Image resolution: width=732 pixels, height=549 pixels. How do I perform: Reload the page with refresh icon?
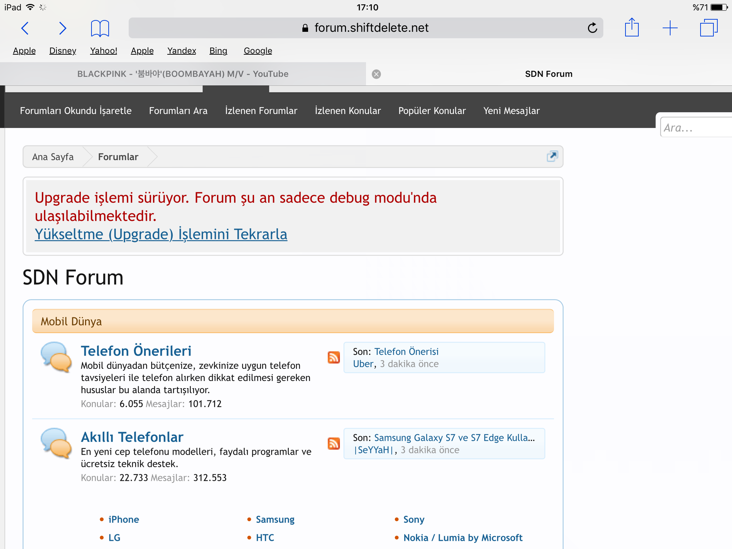pos(592,28)
